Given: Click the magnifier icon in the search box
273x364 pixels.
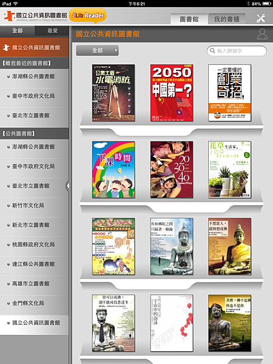Looking at the screenshot, I should click(x=212, y=50).
